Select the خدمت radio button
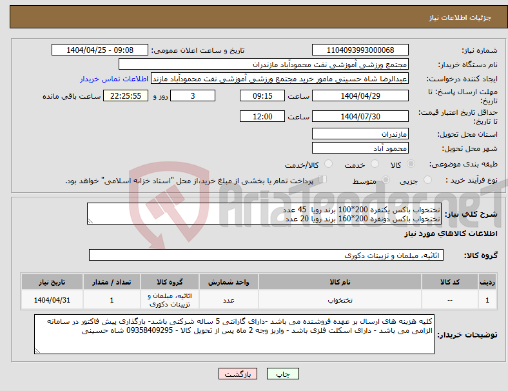 pos(375,164)
